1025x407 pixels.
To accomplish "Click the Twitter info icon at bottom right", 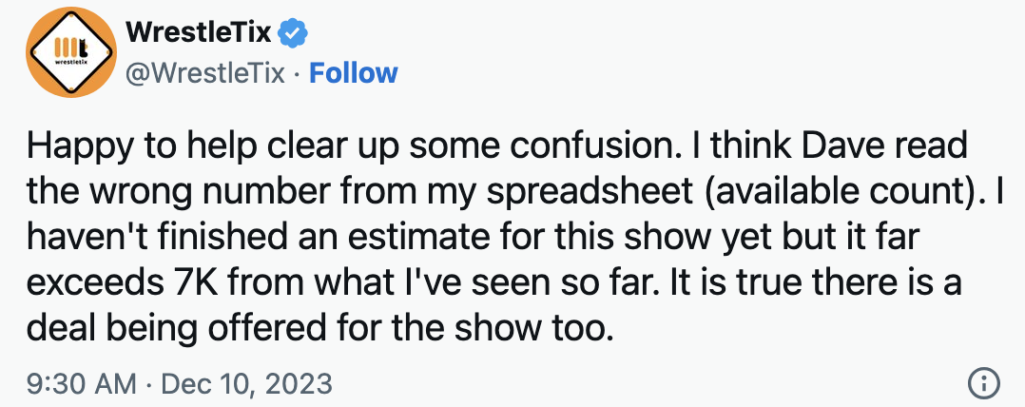I will [981, 383].
